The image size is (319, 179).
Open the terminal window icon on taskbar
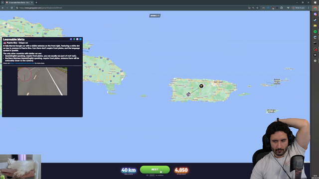click(315, 43)
